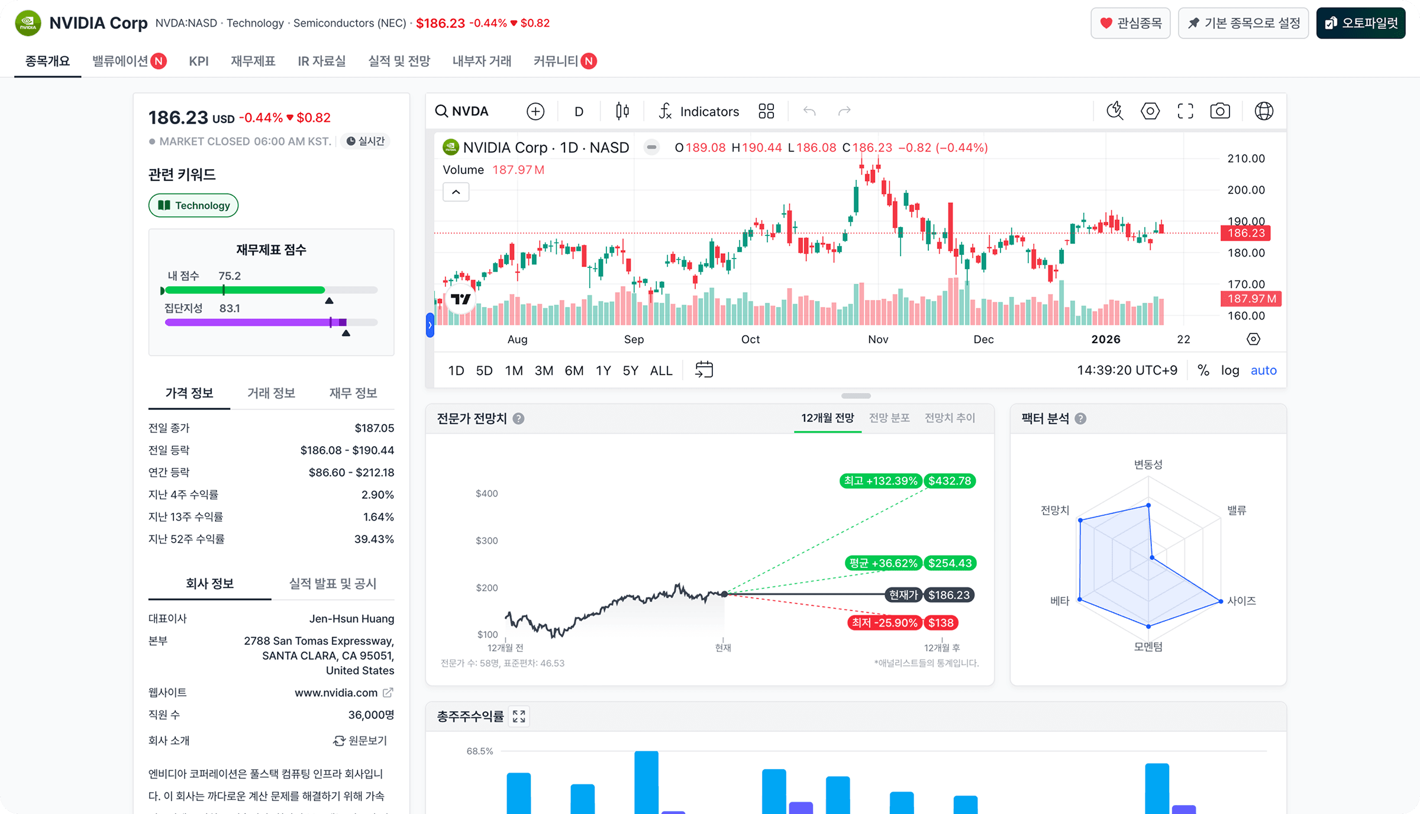The image size is (1420, 814).
Task: Select the 전망 분포 tab
Action: 889,418
